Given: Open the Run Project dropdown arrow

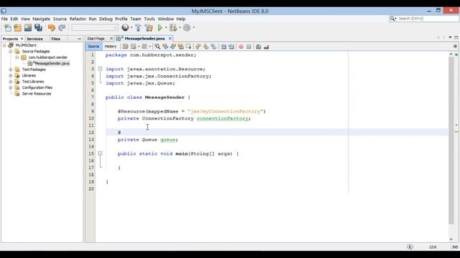Looking at the screenshot, I should (x=166, y=27).
